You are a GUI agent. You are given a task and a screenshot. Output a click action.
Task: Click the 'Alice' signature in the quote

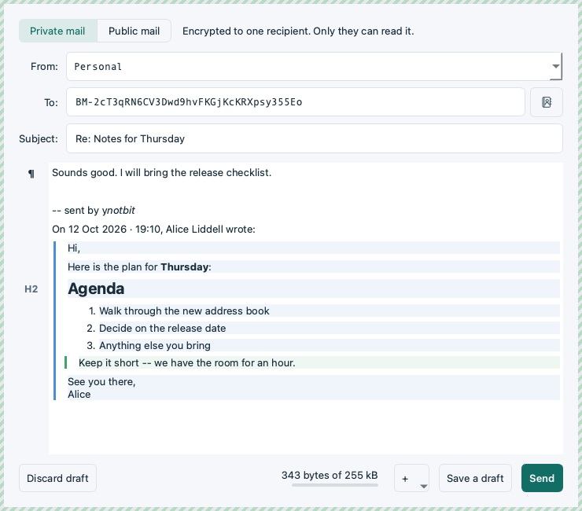coord(79,394)
